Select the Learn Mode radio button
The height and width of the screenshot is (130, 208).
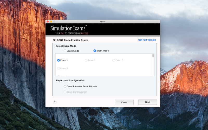[65, 51]
